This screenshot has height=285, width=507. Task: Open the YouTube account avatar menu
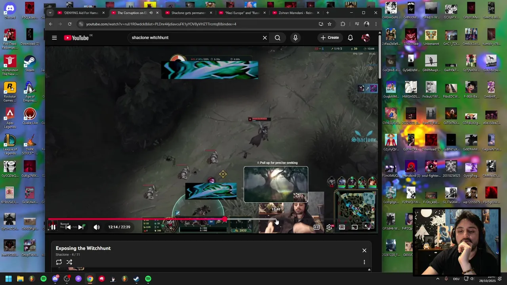click(x=366, y=38)
